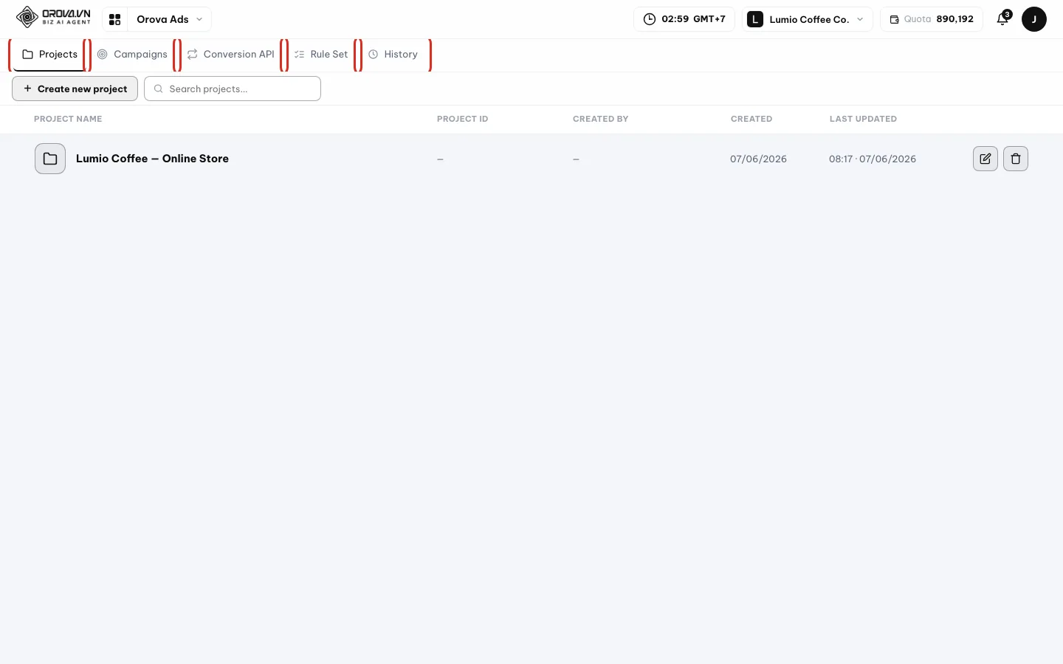Switch to the Projects tab

(49, 55)
